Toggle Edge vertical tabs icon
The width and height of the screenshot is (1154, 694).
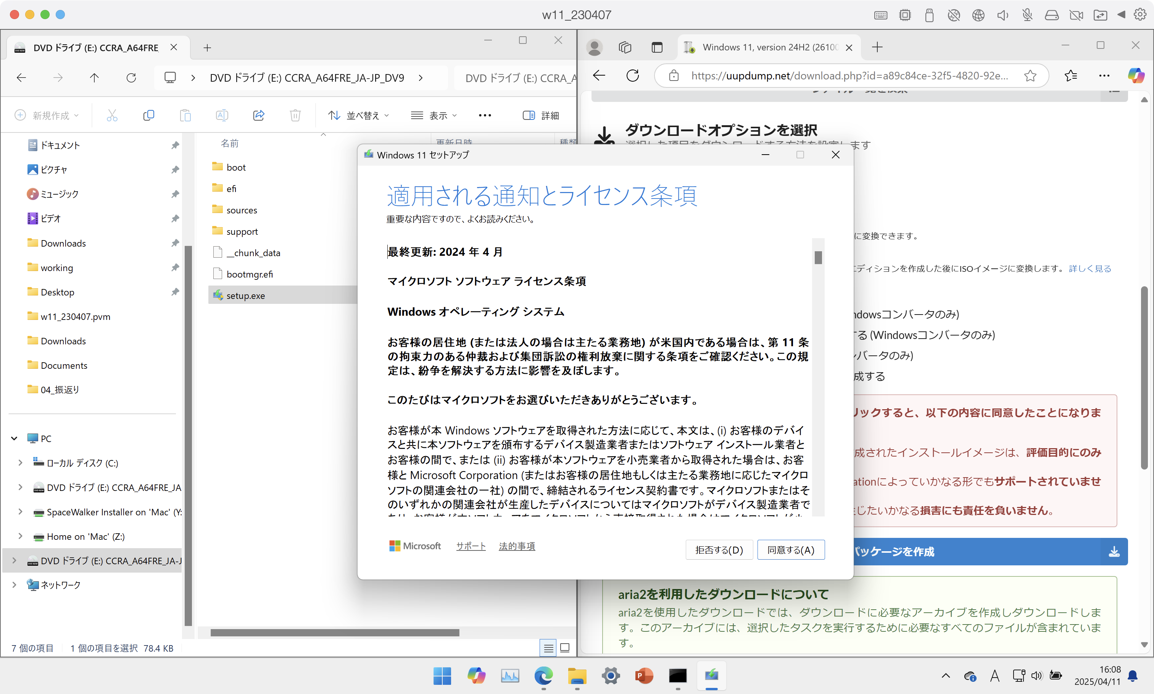(657, 47)
